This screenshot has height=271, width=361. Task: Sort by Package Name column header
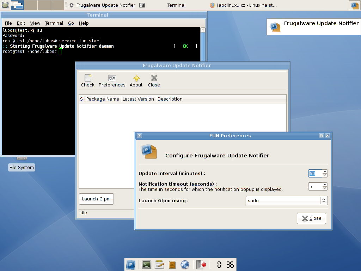(103, 99)
